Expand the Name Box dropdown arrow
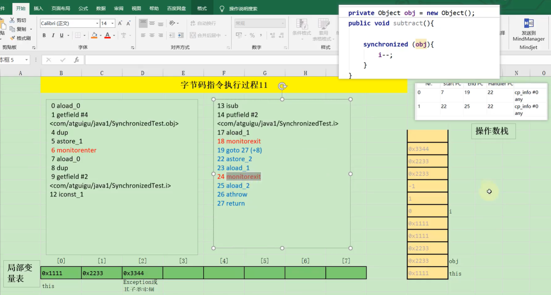This screenshot has height=295, width=551. [x=27, y=60]
